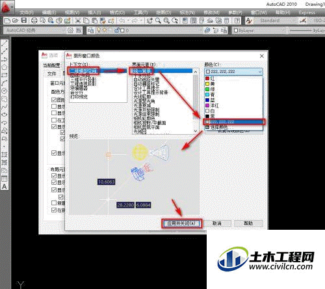Select the Multiline Text A tool
The height and width of the screenshot is (289, 325).
[5, 187]
